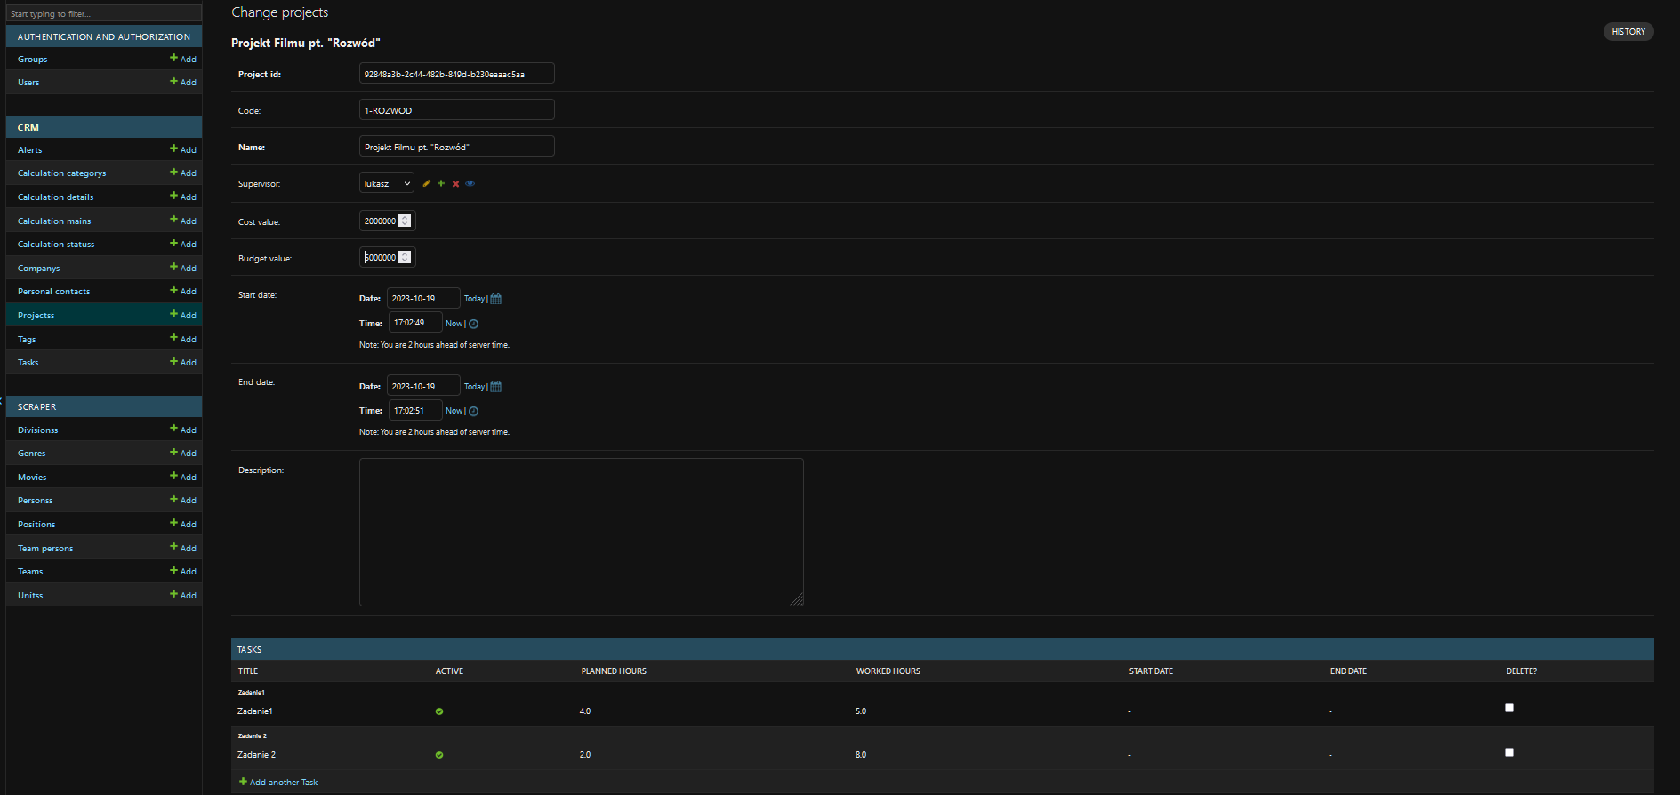Viewport: 1680px width, 795px height.
Task: Click the End date Time input field
Action: tap(415, 410)
